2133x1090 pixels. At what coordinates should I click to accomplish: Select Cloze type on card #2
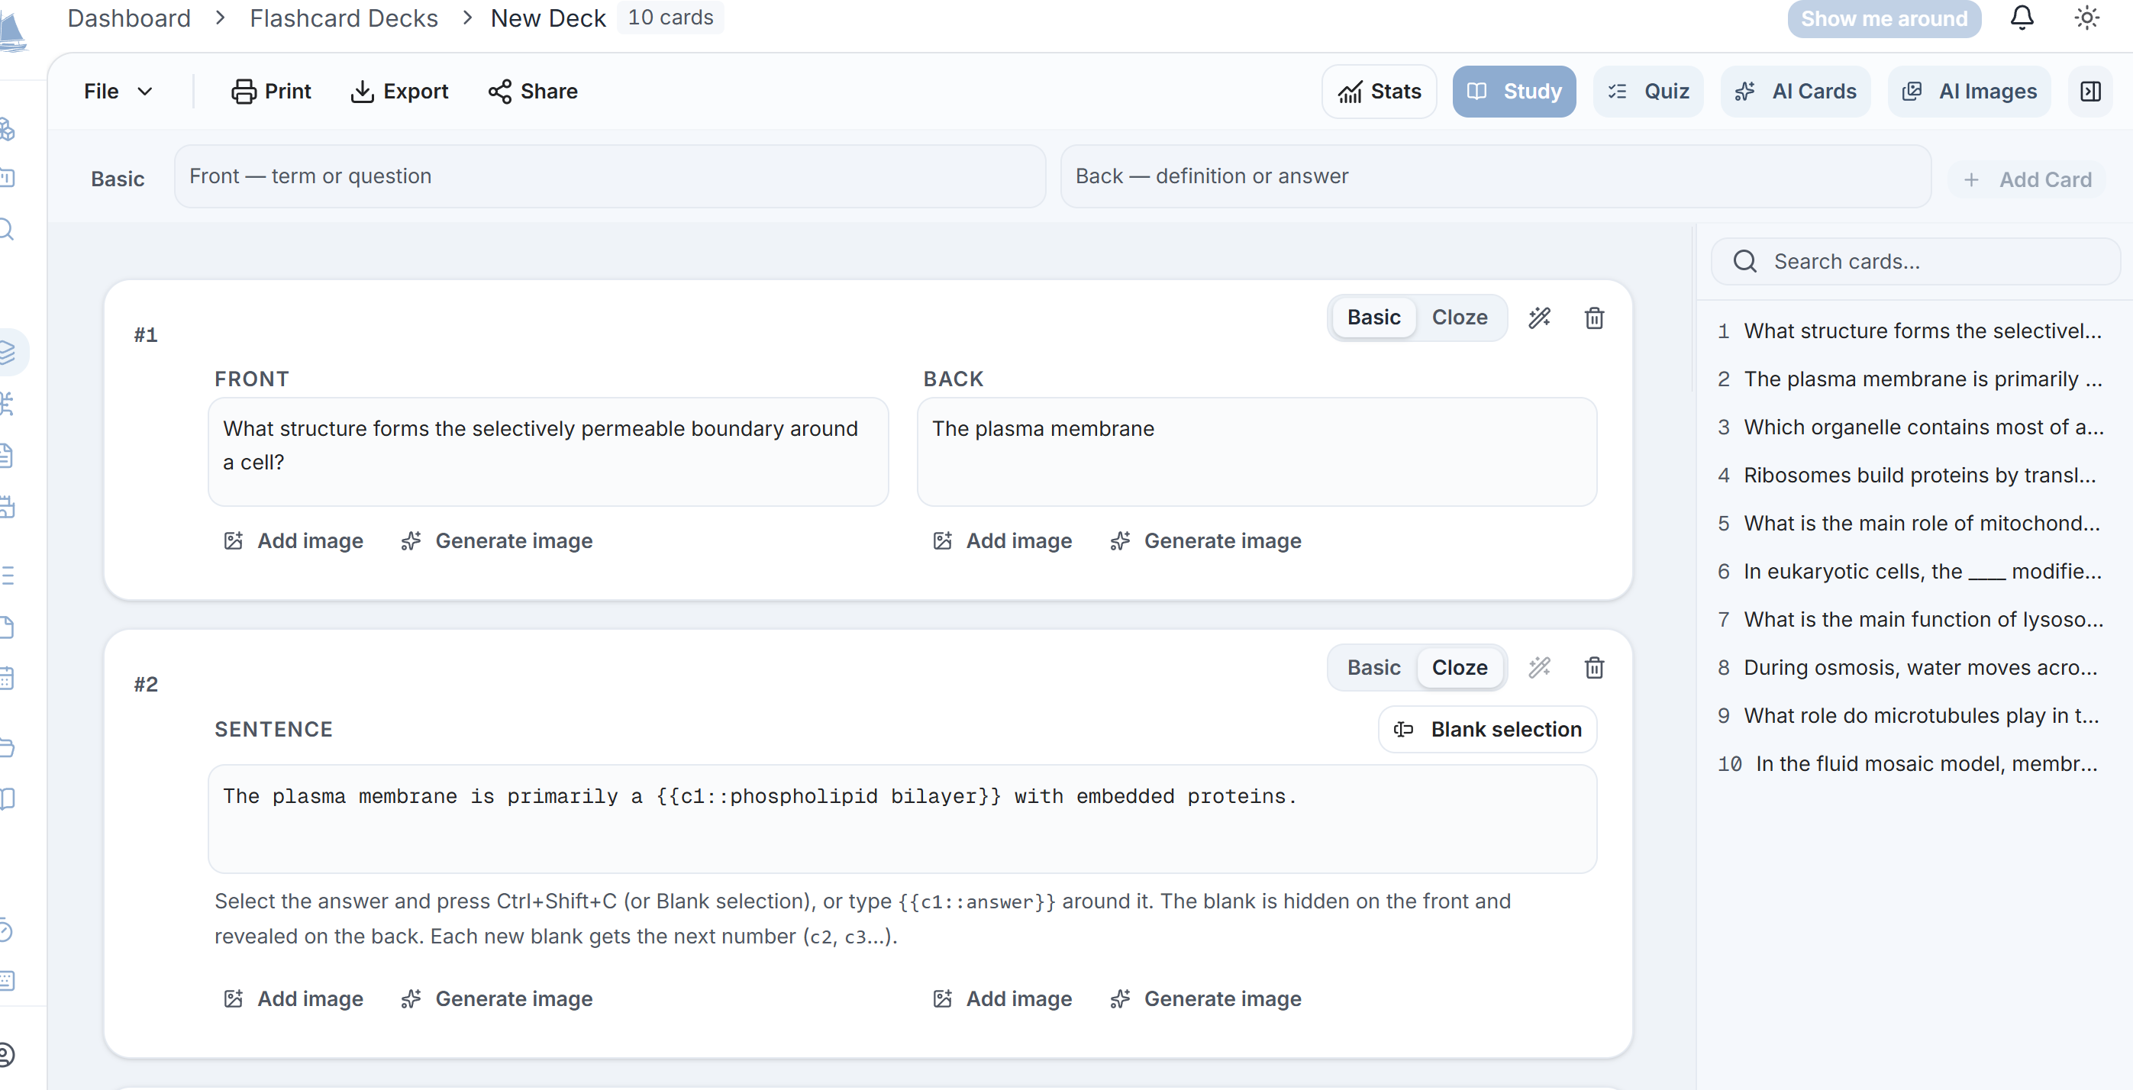click(x=1459, y=667)
